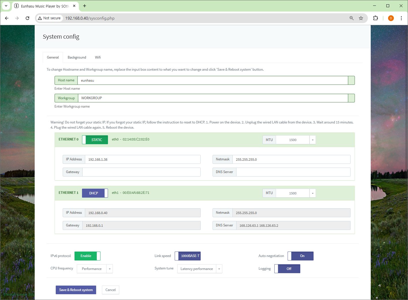The width and height of the screenshot is (408, 300).
Task: Click the zoom magnifier icon in address bar
Action: tap(351, 18)
